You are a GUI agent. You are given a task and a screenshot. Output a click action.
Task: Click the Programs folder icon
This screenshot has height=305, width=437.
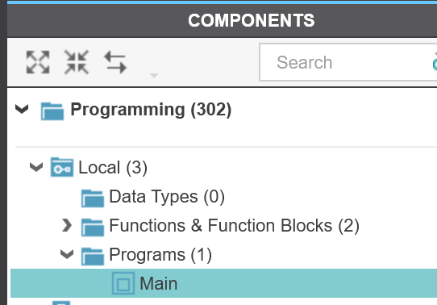coord(93,257)
